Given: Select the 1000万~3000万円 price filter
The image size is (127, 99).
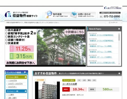Looking at the screenshot, I should tap(15, 84).
